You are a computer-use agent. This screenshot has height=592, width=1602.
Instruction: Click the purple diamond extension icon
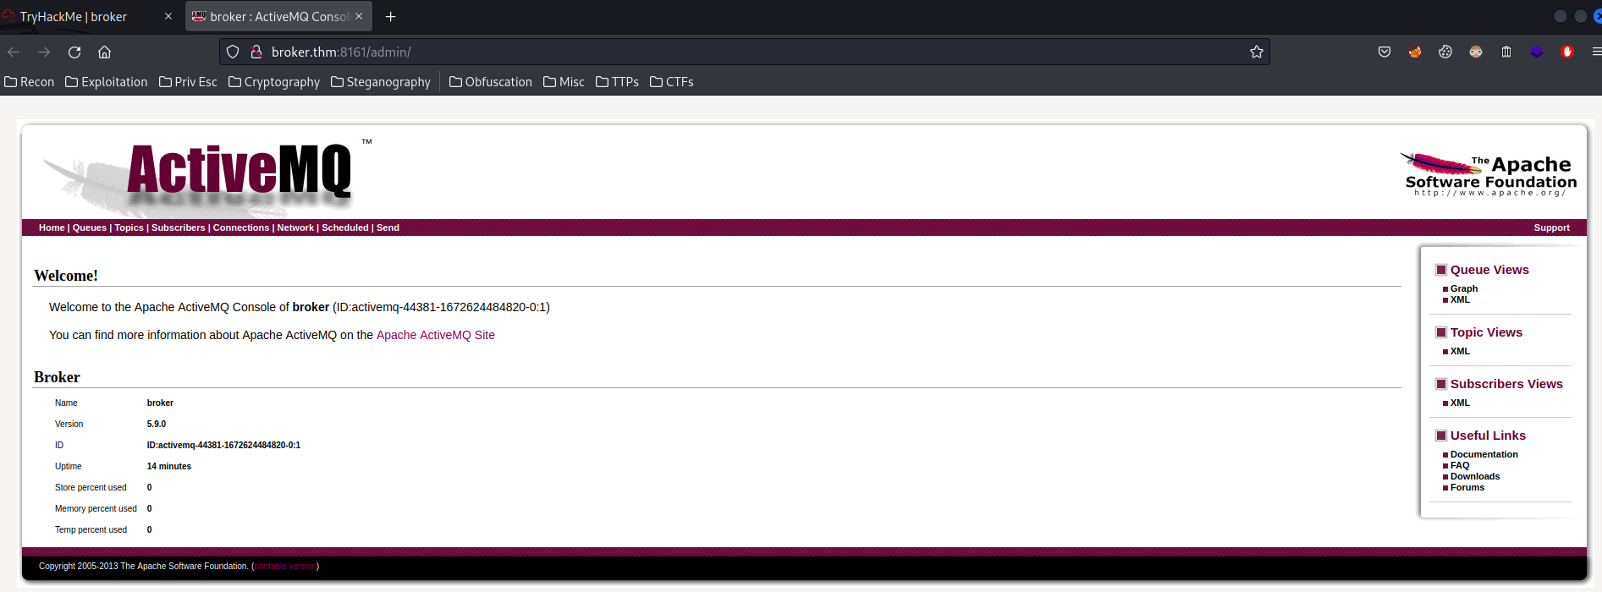pos(1537,52)
